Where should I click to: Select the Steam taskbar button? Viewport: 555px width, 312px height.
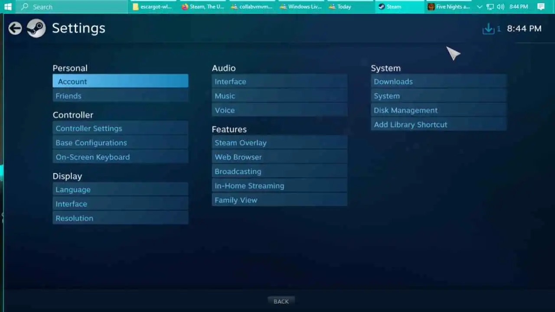pyautogui.click(x=400, y=6)
